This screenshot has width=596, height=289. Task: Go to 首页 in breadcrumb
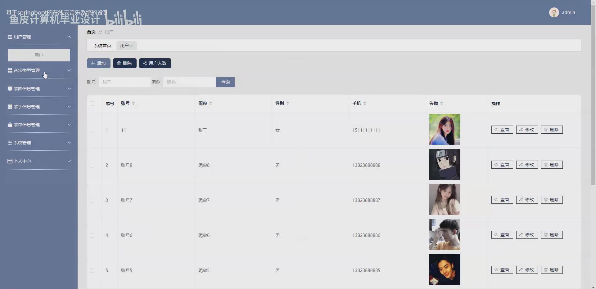91,32
